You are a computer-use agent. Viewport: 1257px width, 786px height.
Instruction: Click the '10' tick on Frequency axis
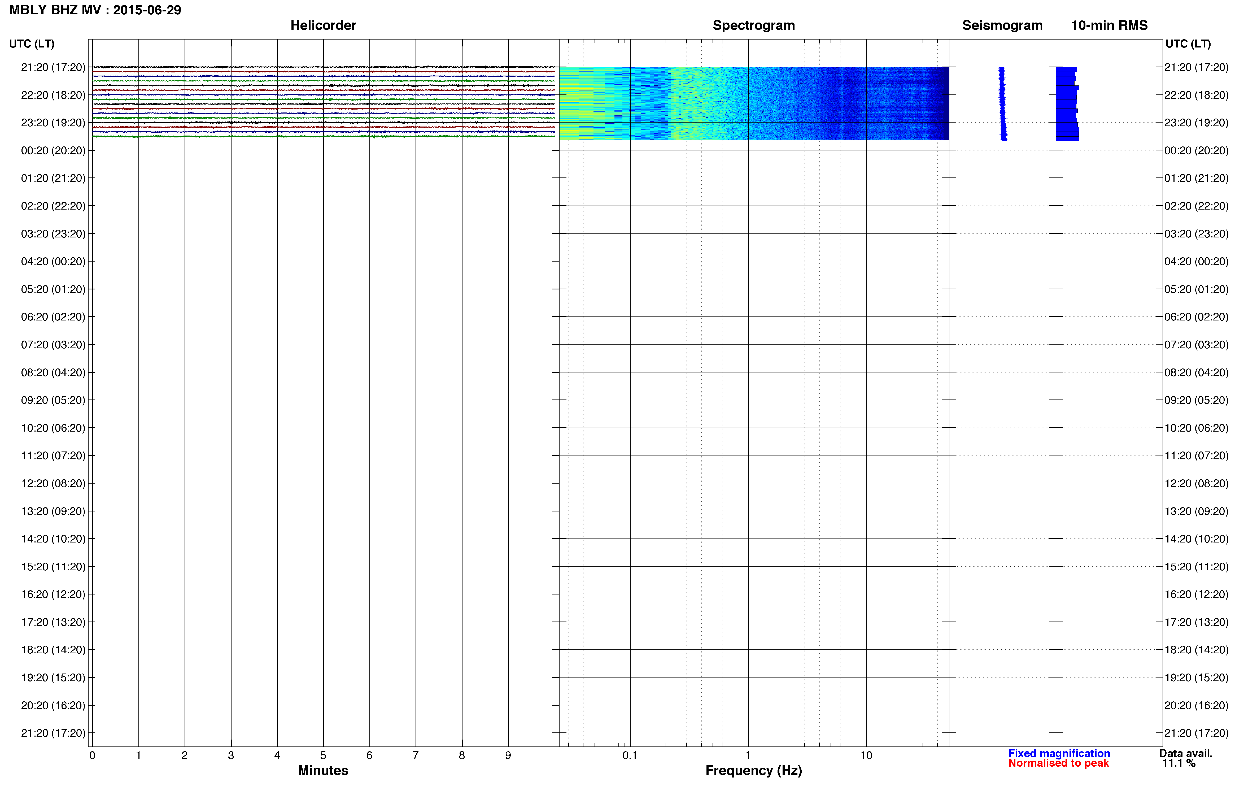(866, 755)
